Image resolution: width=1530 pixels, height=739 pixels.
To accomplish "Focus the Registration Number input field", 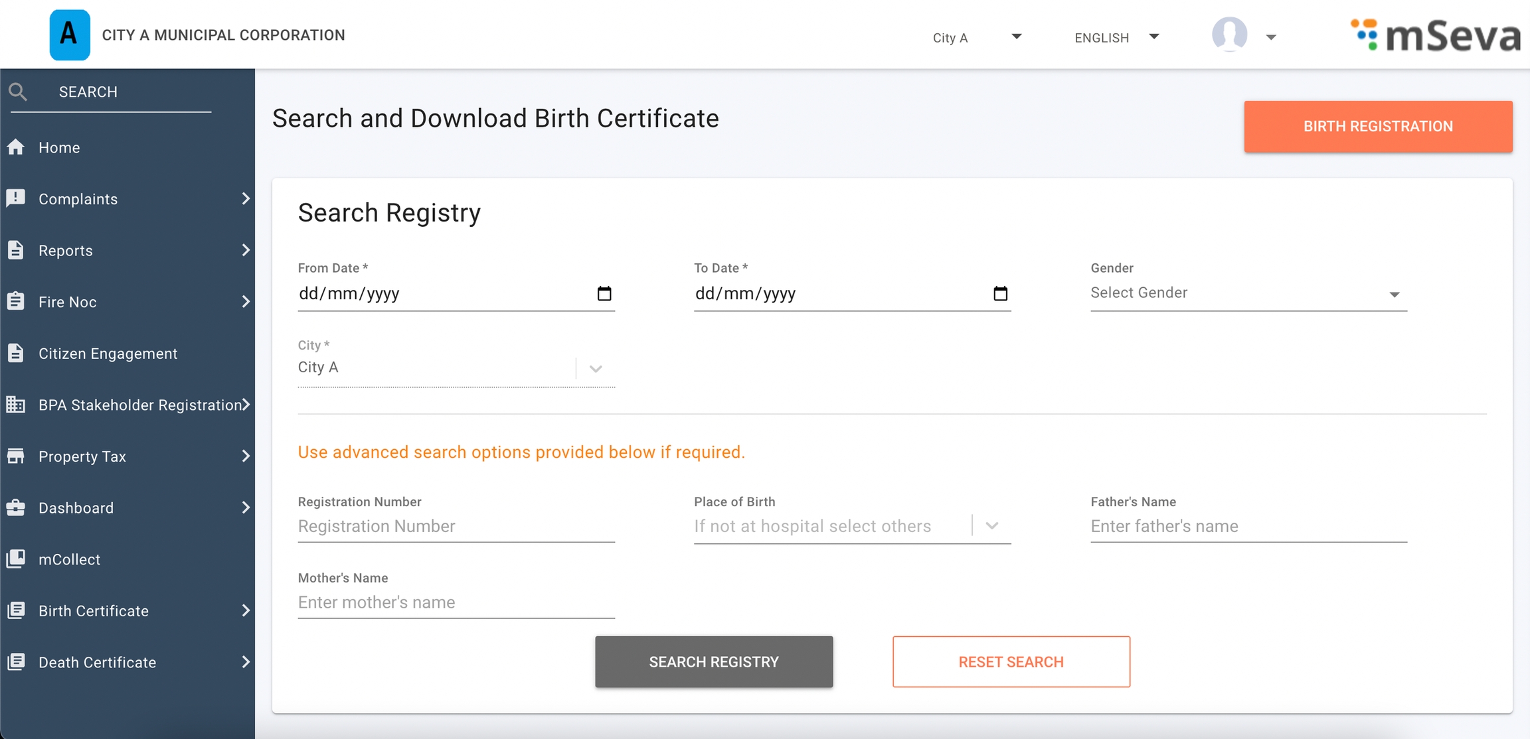I will pos(456,527).
